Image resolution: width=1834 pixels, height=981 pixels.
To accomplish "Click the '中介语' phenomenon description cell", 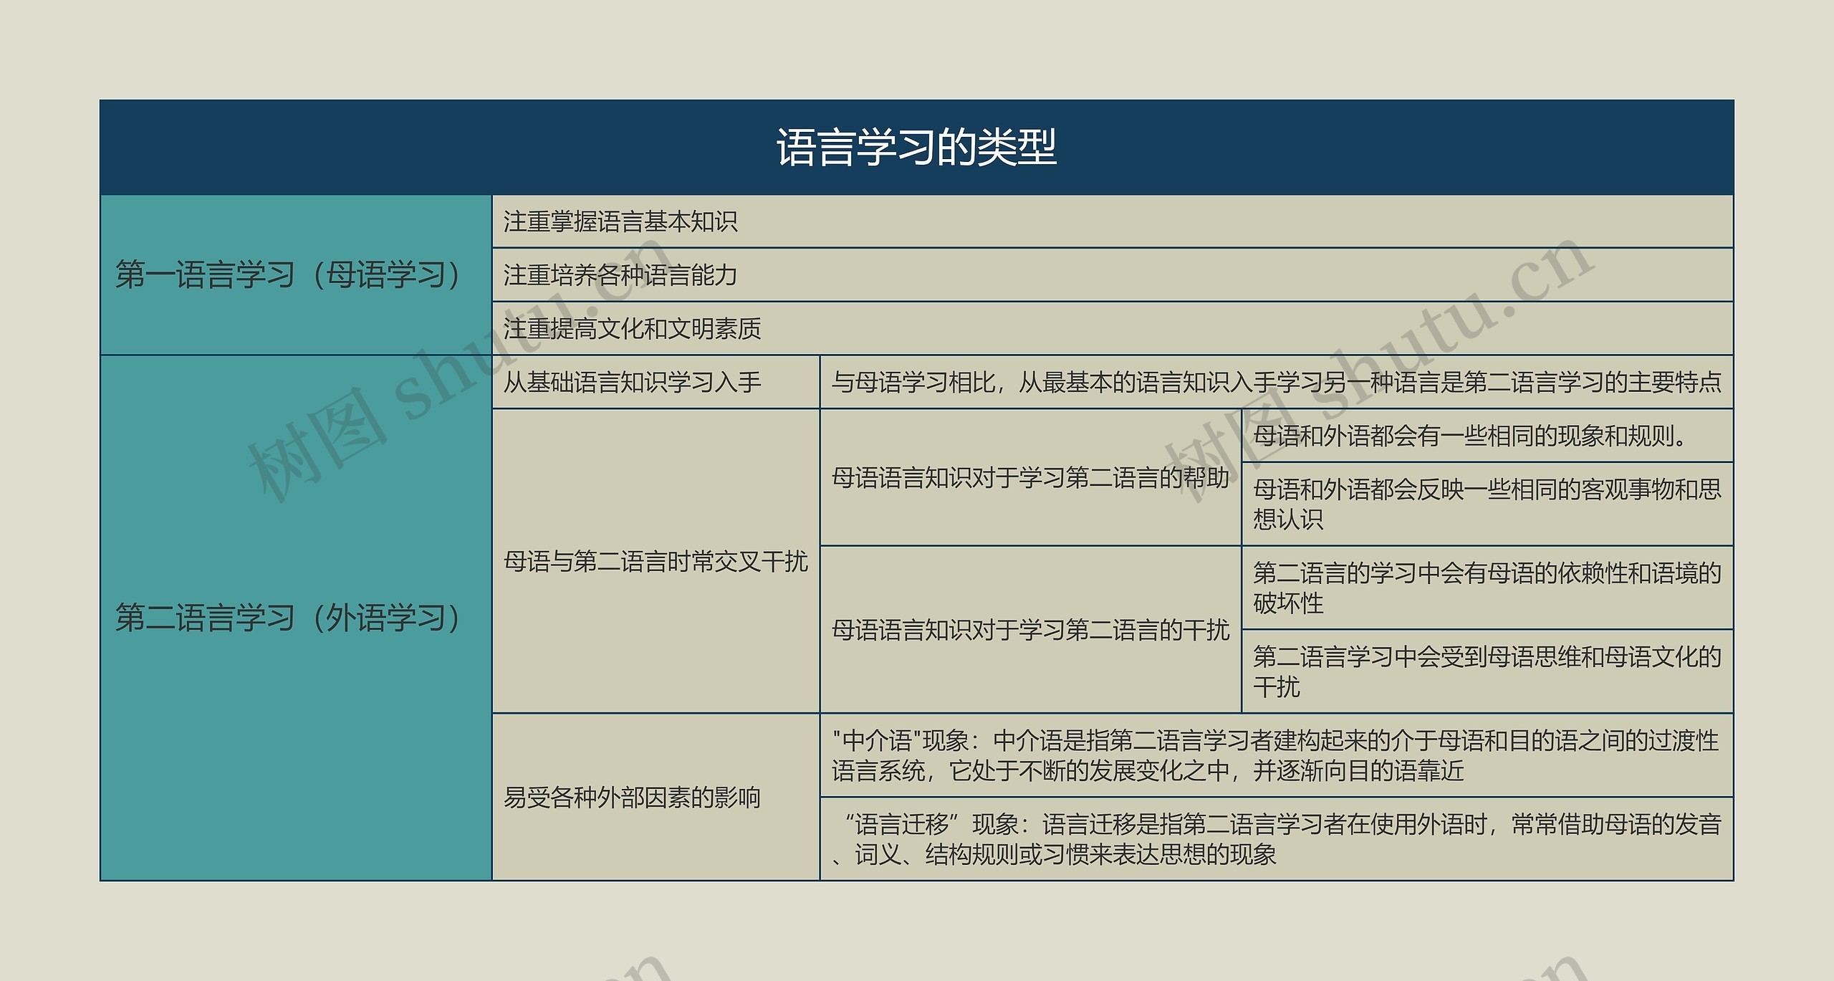I will [1277, 755].
